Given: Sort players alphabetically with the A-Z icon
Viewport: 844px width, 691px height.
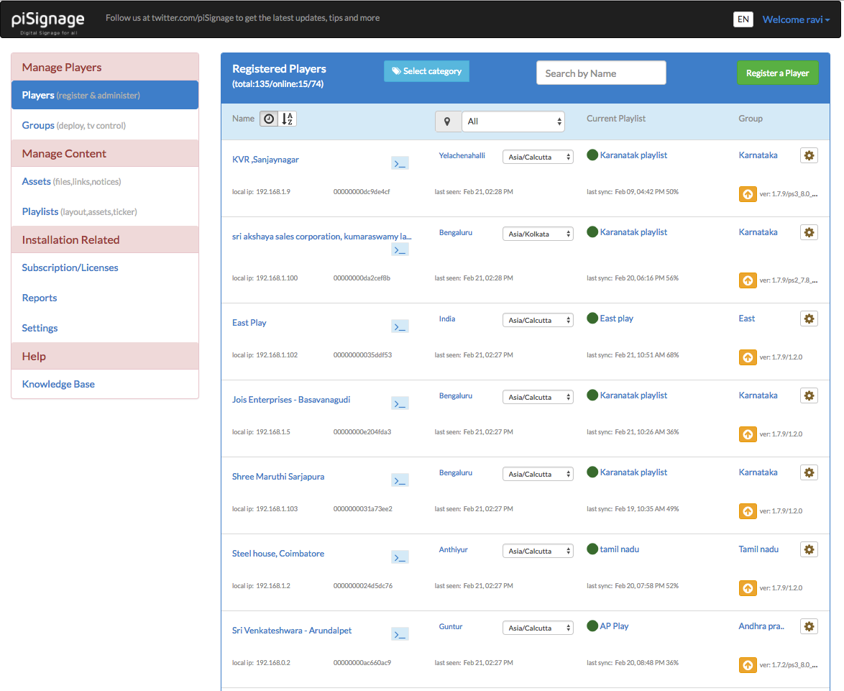Looking at the screenshot, I should (x=286, y=119).
